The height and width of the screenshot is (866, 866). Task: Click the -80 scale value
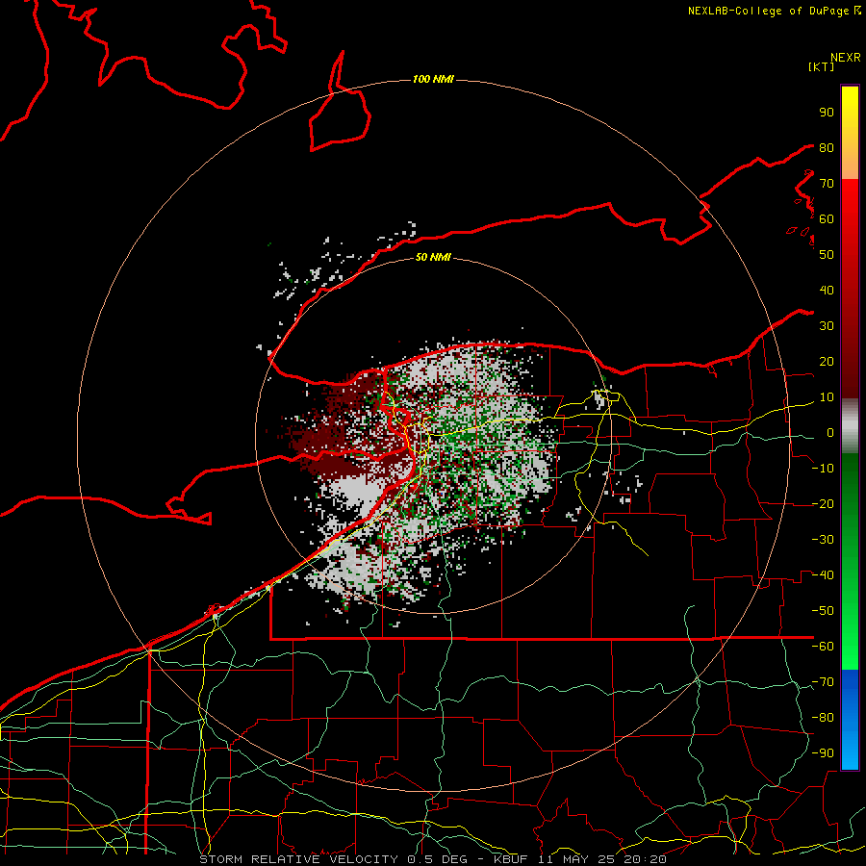click(823, 718)
